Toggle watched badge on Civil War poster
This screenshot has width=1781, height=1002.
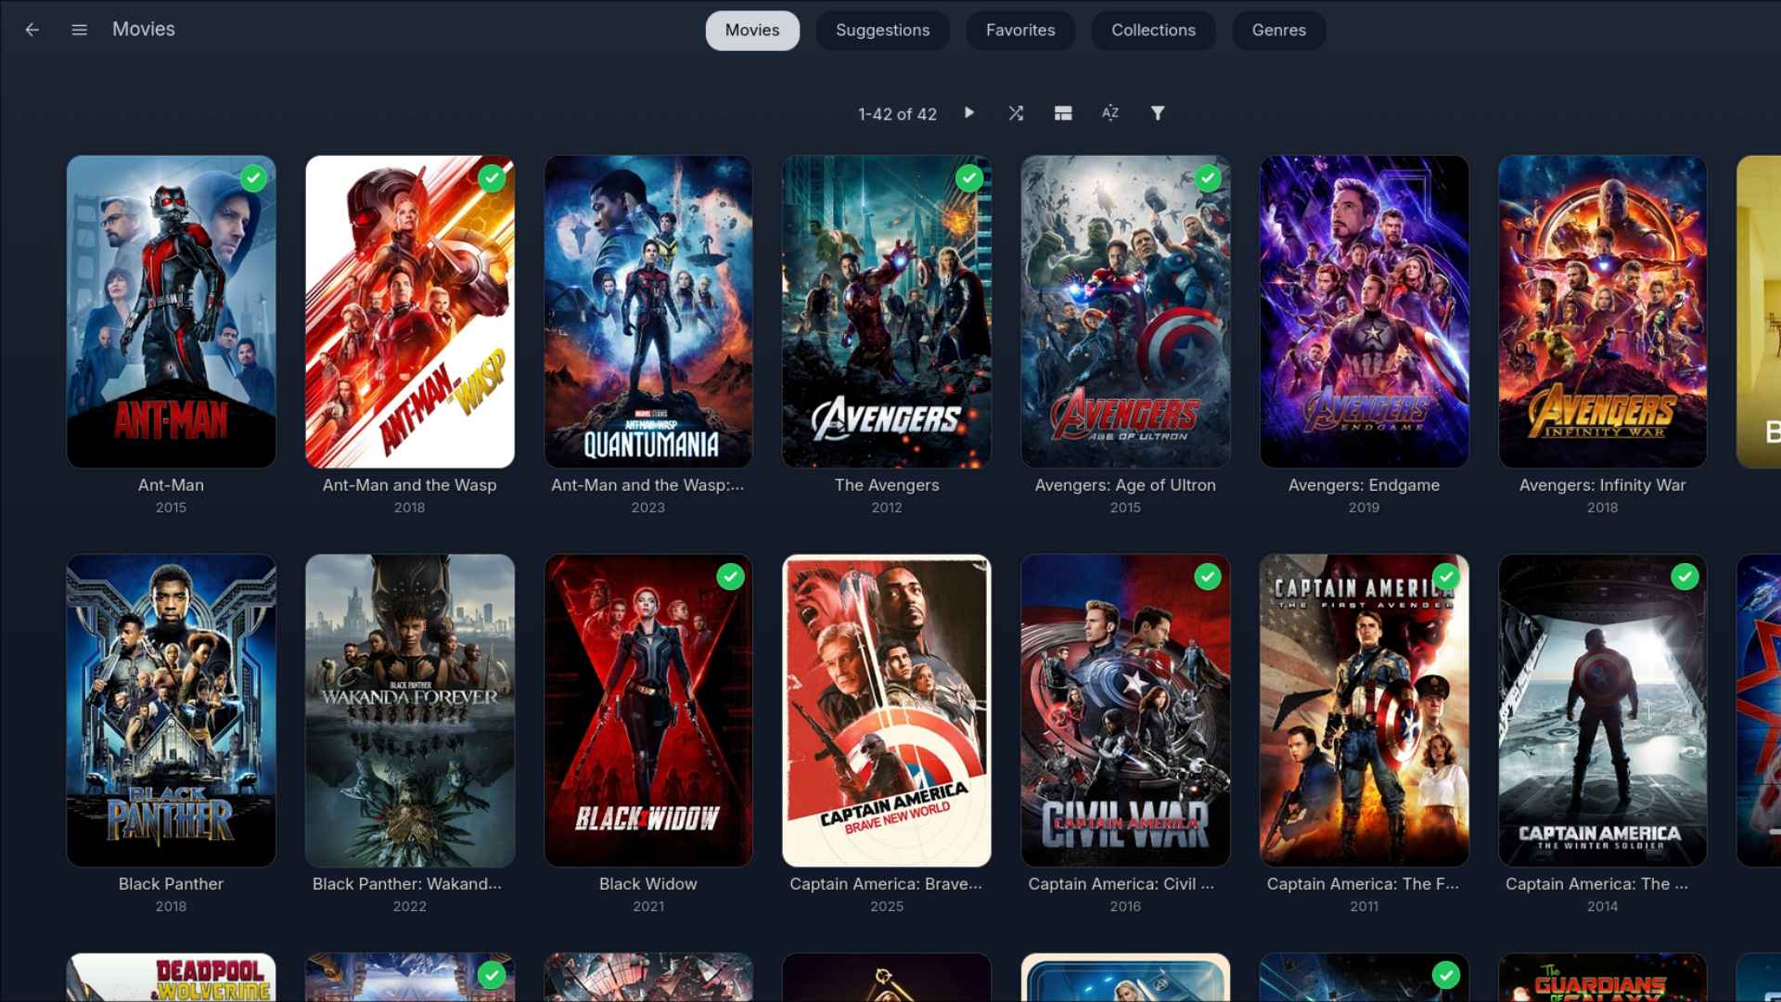(1208, 577)
